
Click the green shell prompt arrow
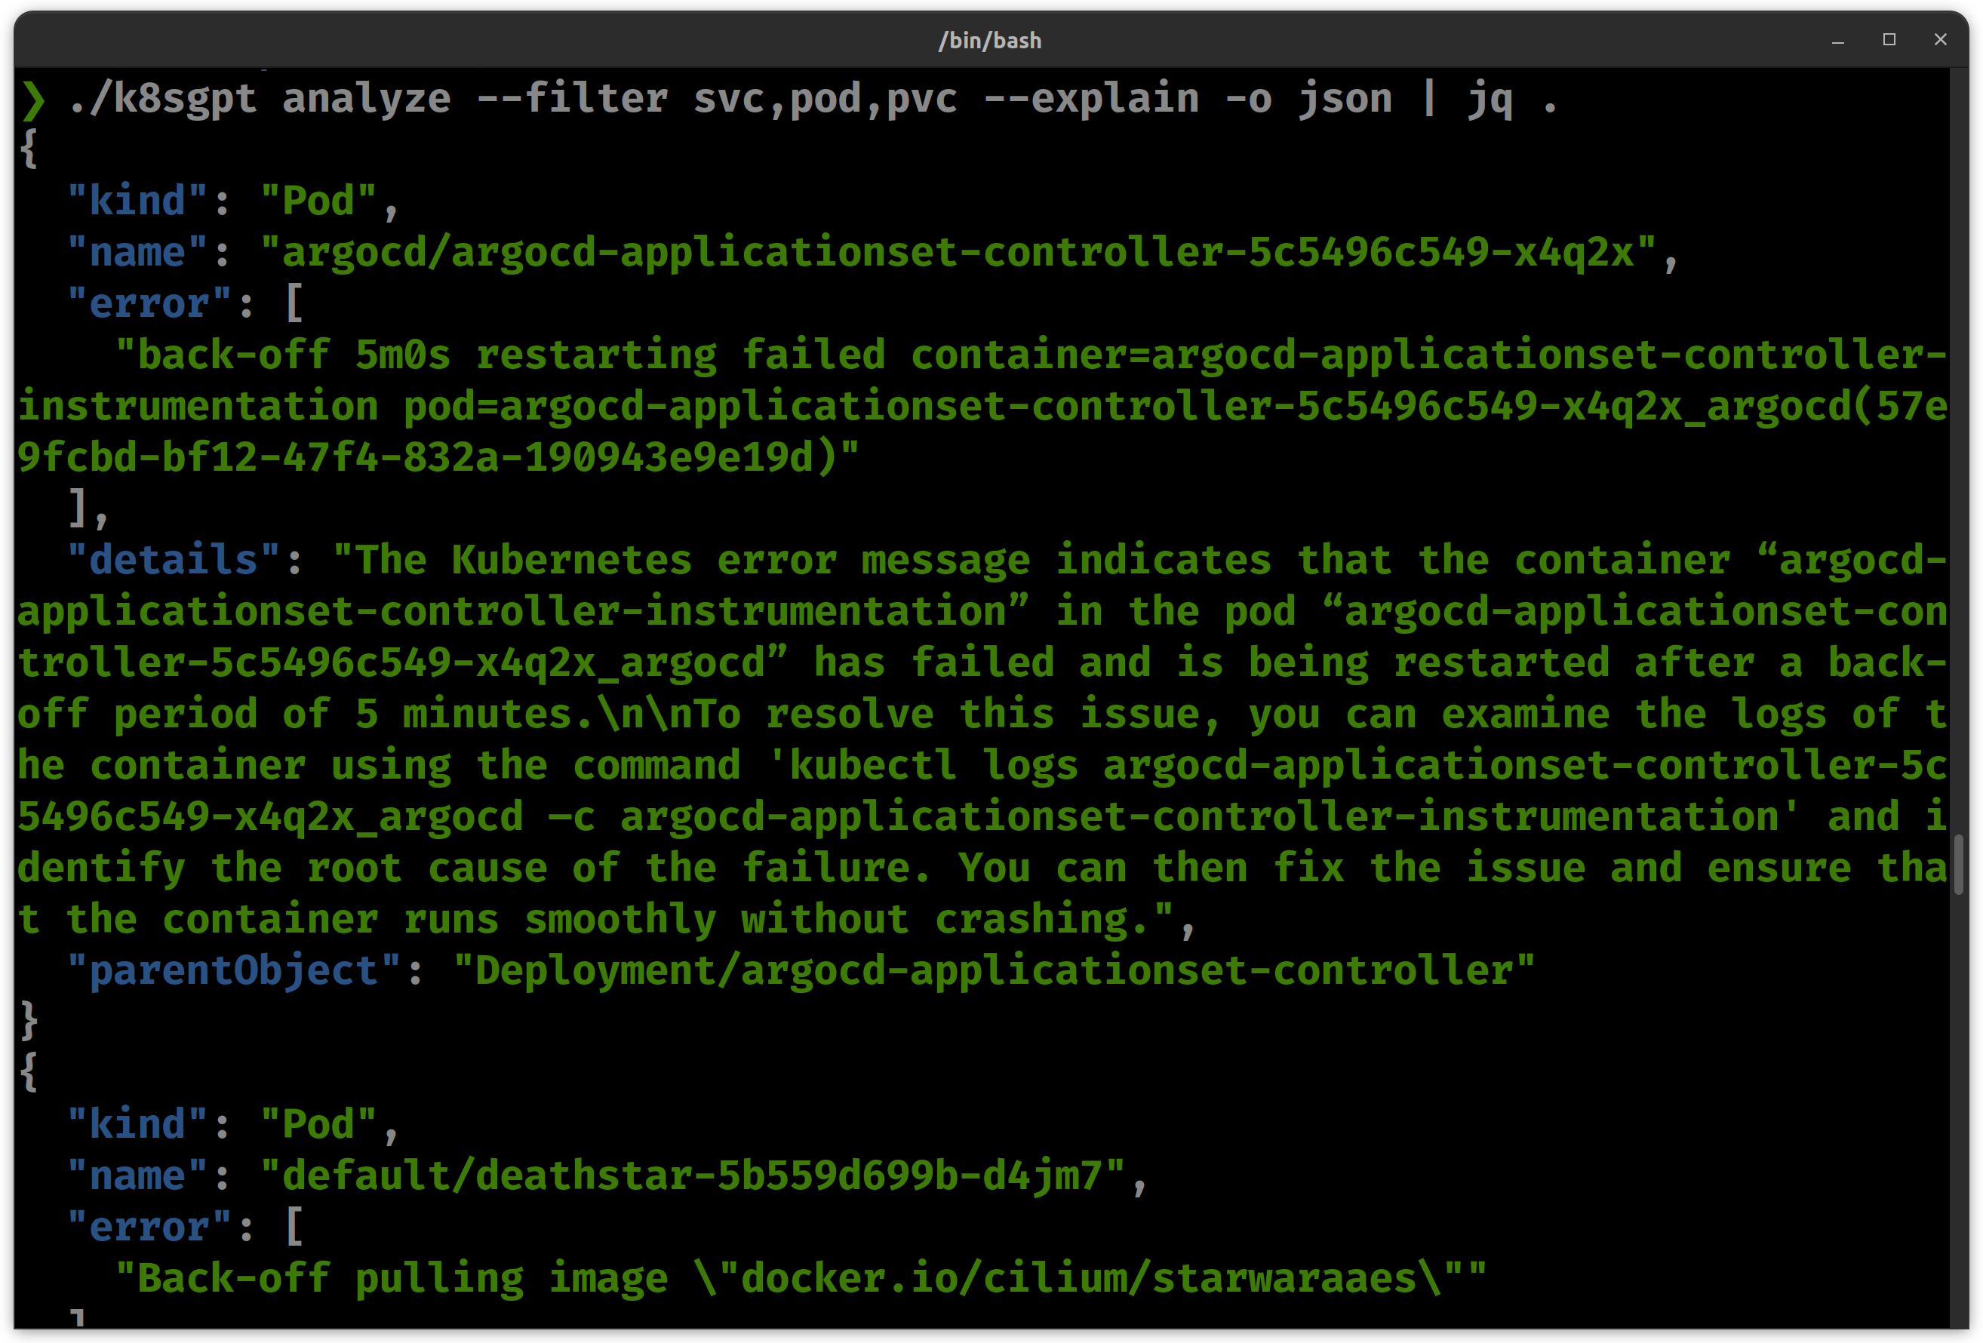[33, 100]
